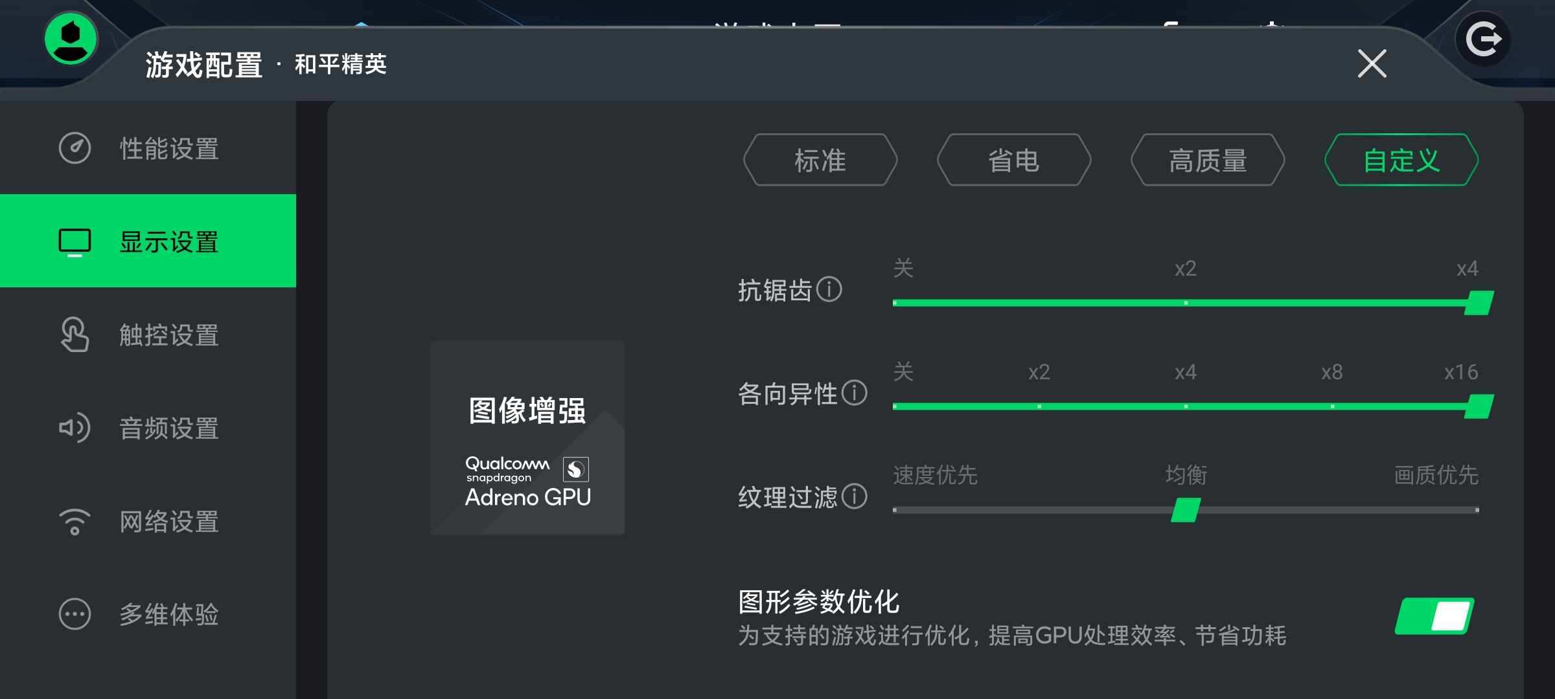
Task: Set 纹理过滤 slider to 画质优先
Action: [1477, 510]
